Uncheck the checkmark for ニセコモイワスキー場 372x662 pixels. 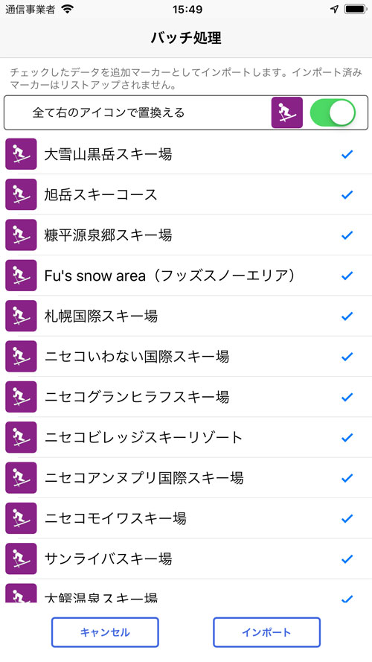(x=347, y=518)
